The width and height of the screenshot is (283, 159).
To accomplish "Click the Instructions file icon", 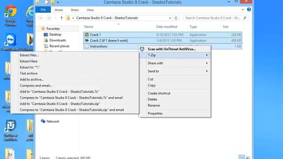I will tap(87, 46).
